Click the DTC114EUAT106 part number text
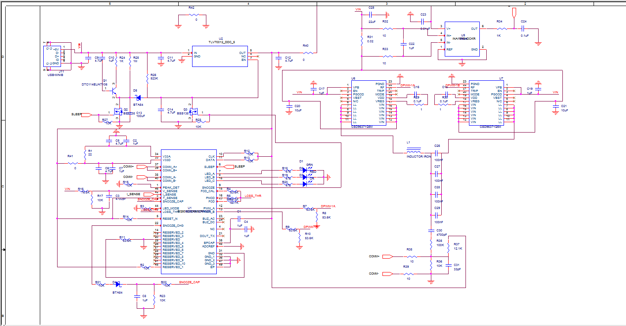Image resolution: width=626 pixels, height=326 pixels. 94,84
